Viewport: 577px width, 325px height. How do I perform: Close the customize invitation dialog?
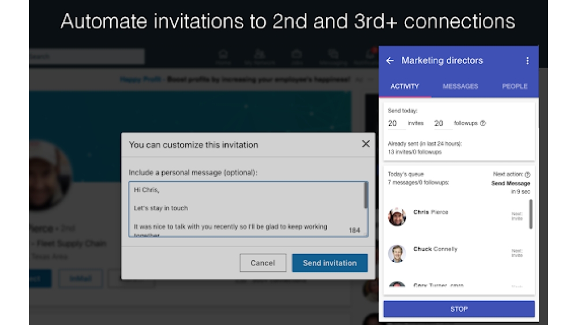coord(365,144)
